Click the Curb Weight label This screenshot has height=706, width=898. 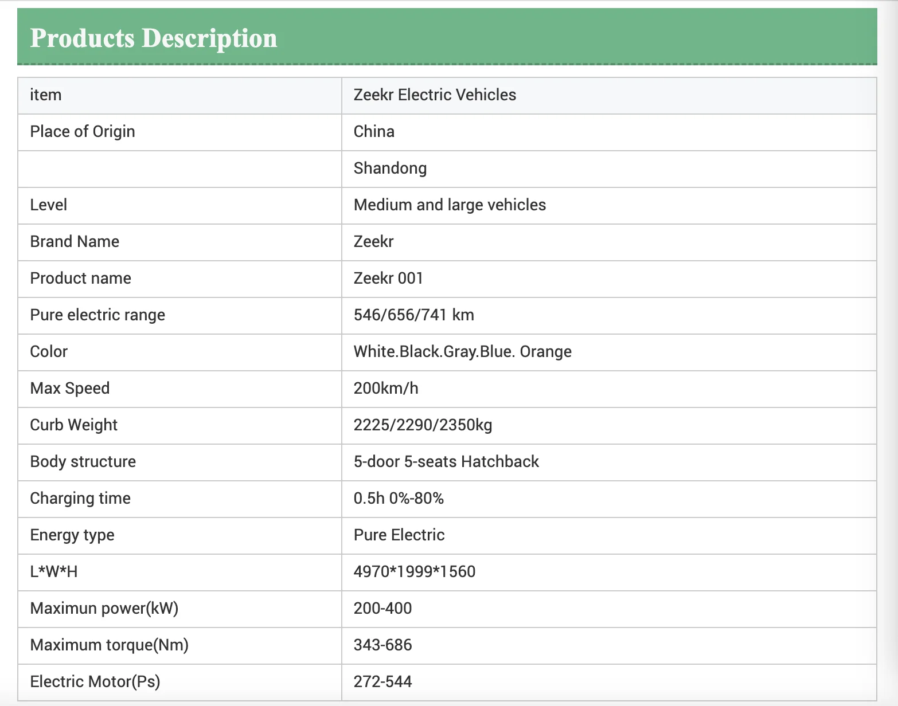[x=73, y=425]
